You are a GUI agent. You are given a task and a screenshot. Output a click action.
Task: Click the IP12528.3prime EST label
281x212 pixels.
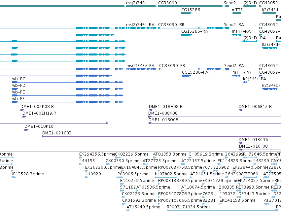[x=28, y=174]
